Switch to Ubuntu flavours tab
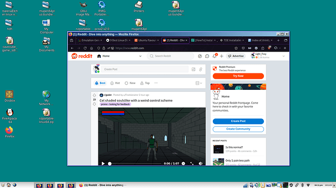 (x=147, y=40)
